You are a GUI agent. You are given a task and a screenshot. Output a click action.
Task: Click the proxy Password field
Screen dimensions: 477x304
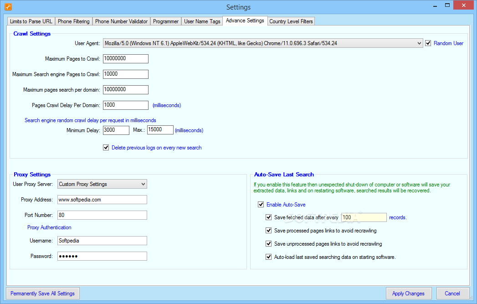(102, 256)
